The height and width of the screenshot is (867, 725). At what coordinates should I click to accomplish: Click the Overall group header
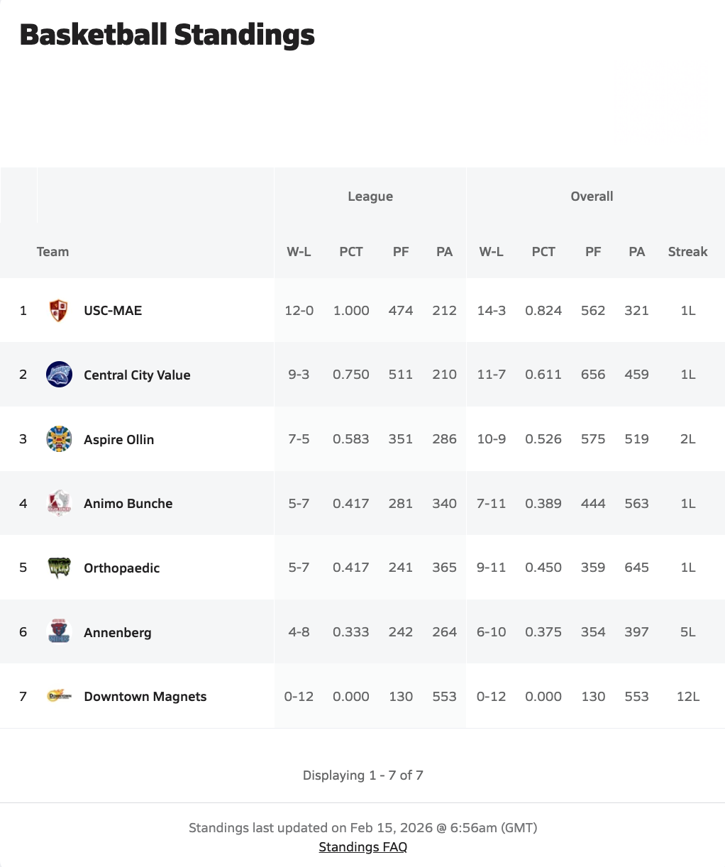pyautogui.click(x=592, y=197)
